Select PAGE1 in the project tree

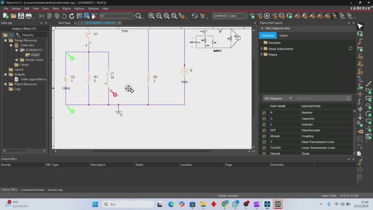point(35,55)
